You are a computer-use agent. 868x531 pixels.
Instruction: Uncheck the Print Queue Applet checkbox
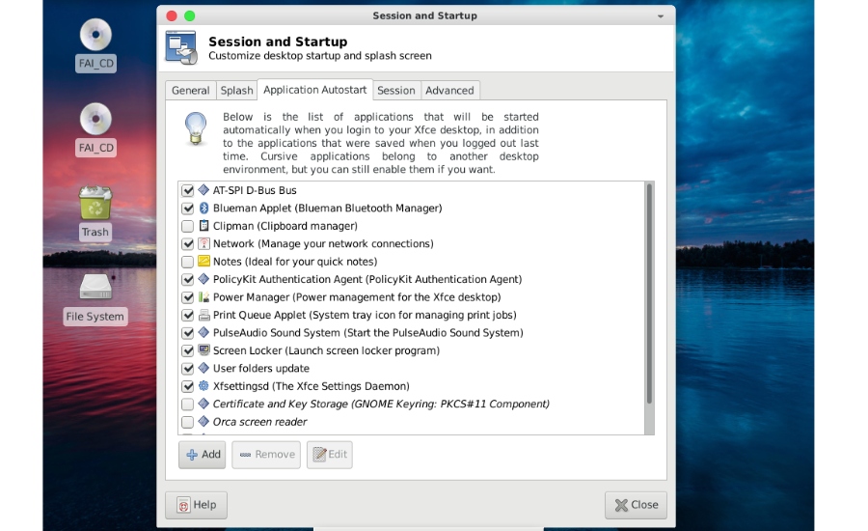tap(188, 315)
